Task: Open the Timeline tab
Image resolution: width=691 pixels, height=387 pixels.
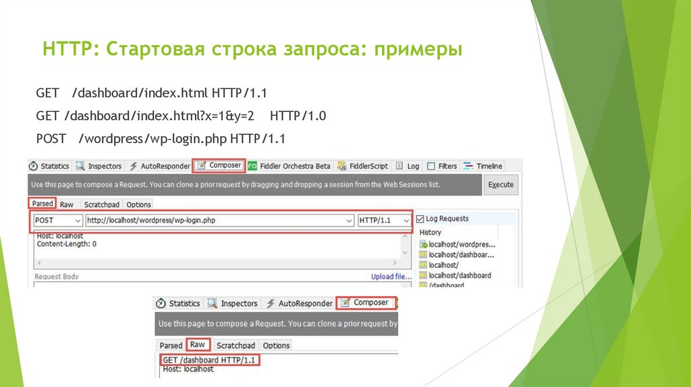Action: [x=483, y=166]
